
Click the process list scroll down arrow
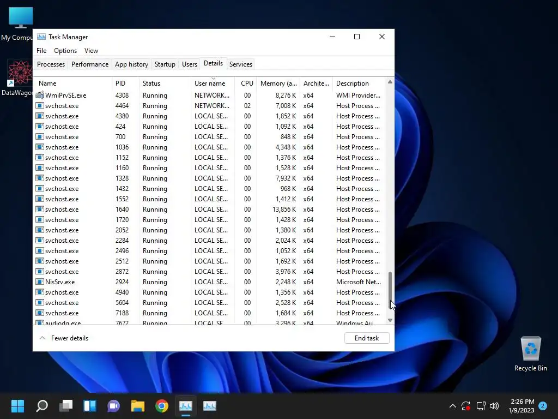click(x=390, y=320)
